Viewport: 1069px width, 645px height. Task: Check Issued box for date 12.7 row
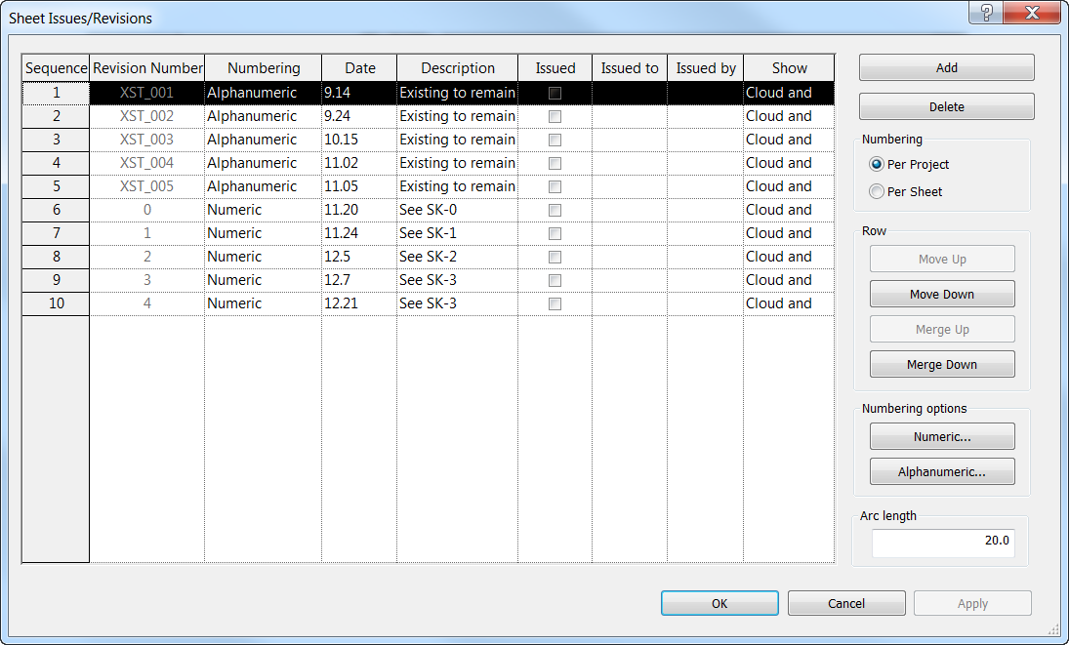tap(555, 281)
